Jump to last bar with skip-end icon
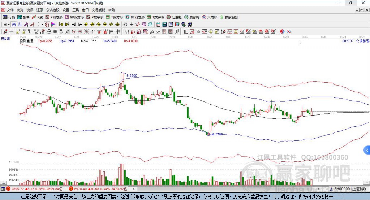The image size is (370, 200). (x=67, y=25)
